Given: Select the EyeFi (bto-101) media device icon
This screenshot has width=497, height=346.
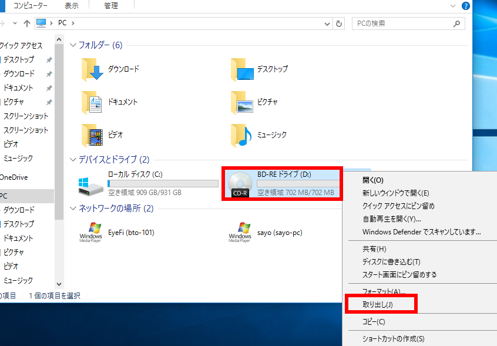Looking at the screenshot, I should (92, 233).
